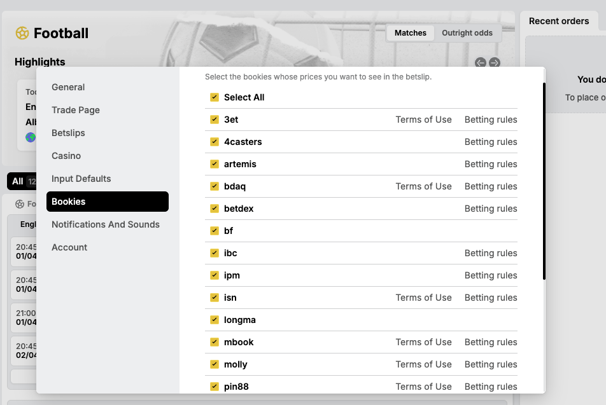The height and width of the screenshot is (405, 606).
Task: Disable the molly bookie checkbox
Action: (x=214, y=364)
